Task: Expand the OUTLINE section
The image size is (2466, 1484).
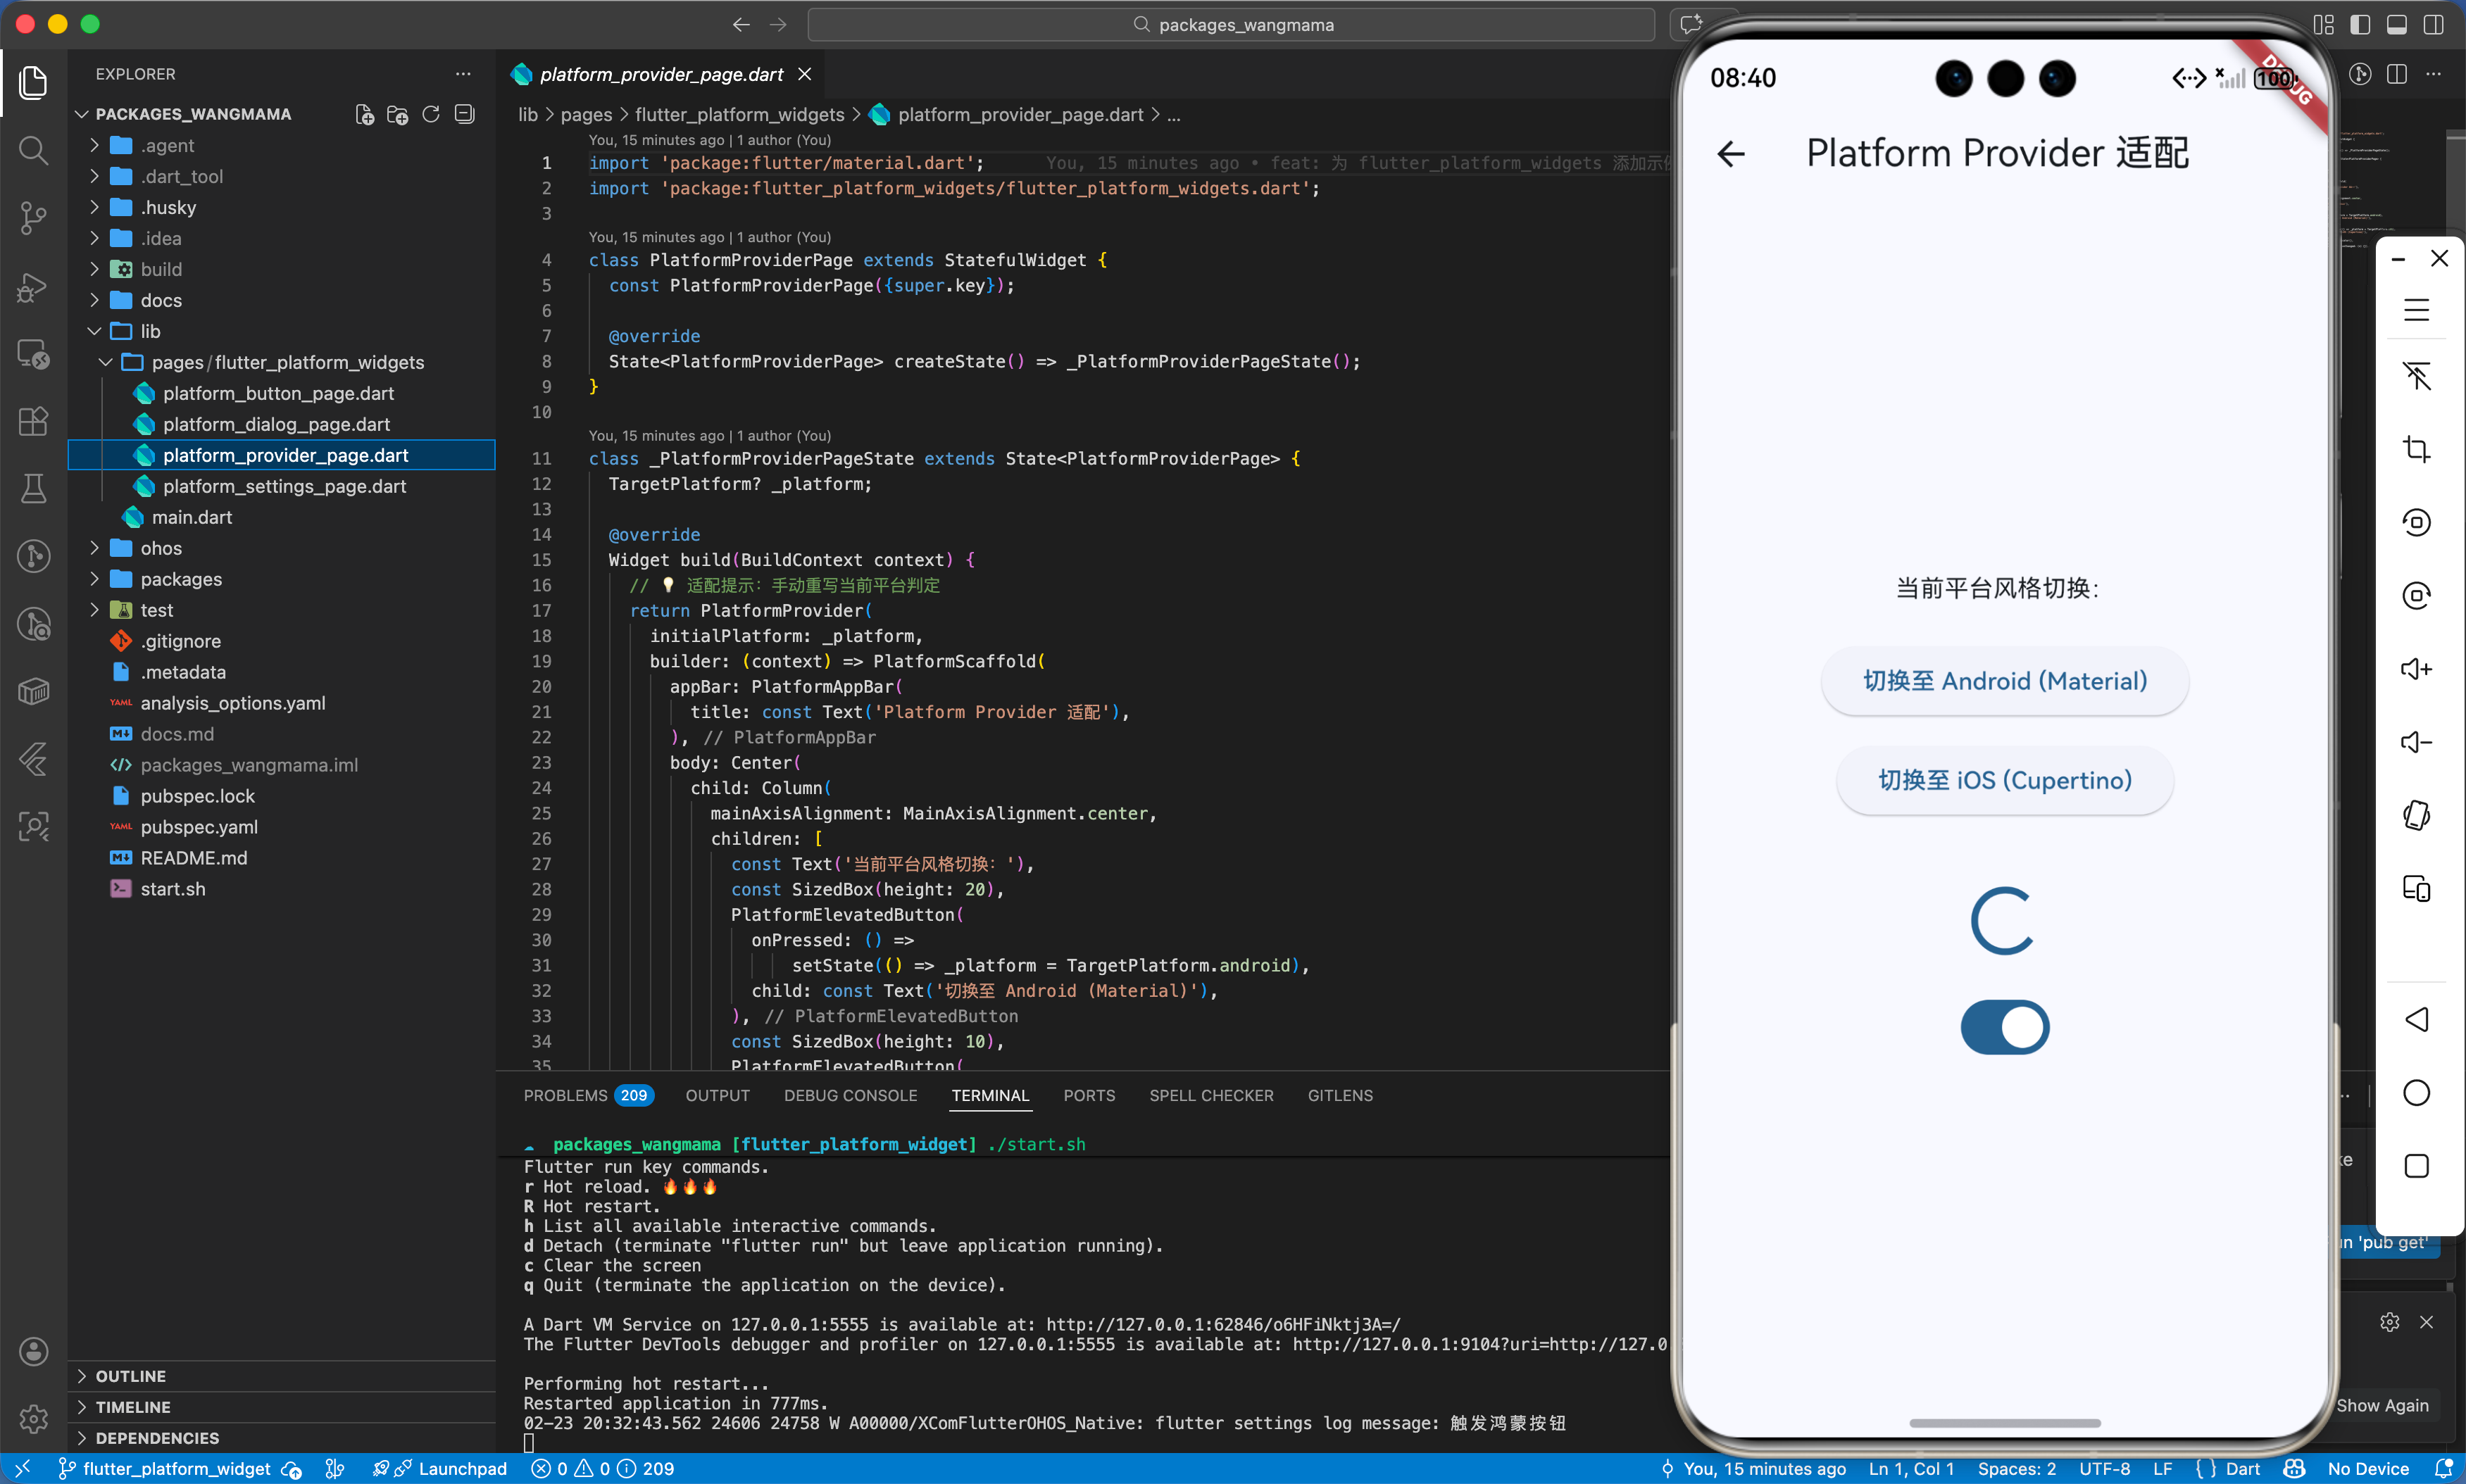Action: tap(130, 1376)
